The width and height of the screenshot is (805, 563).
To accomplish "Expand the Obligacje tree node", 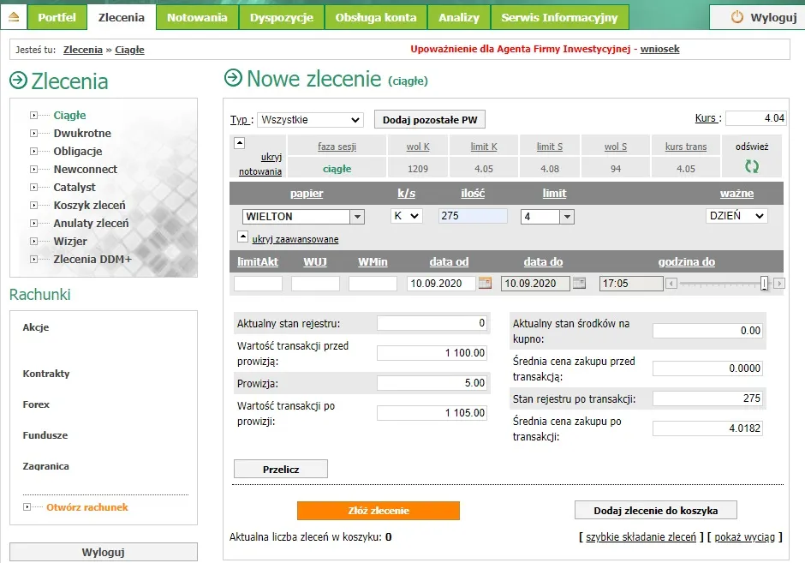I will click(33, 152).
